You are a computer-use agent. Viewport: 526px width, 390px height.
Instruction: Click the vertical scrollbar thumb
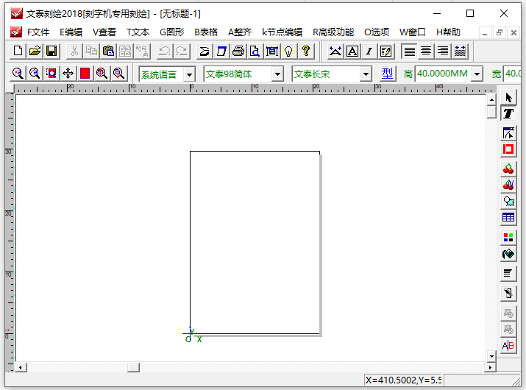tap(491, 111)
